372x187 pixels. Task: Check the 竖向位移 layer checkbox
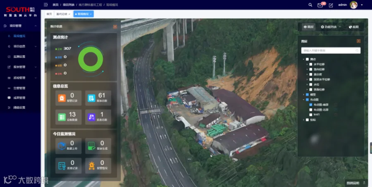click(x=310, y=70)
